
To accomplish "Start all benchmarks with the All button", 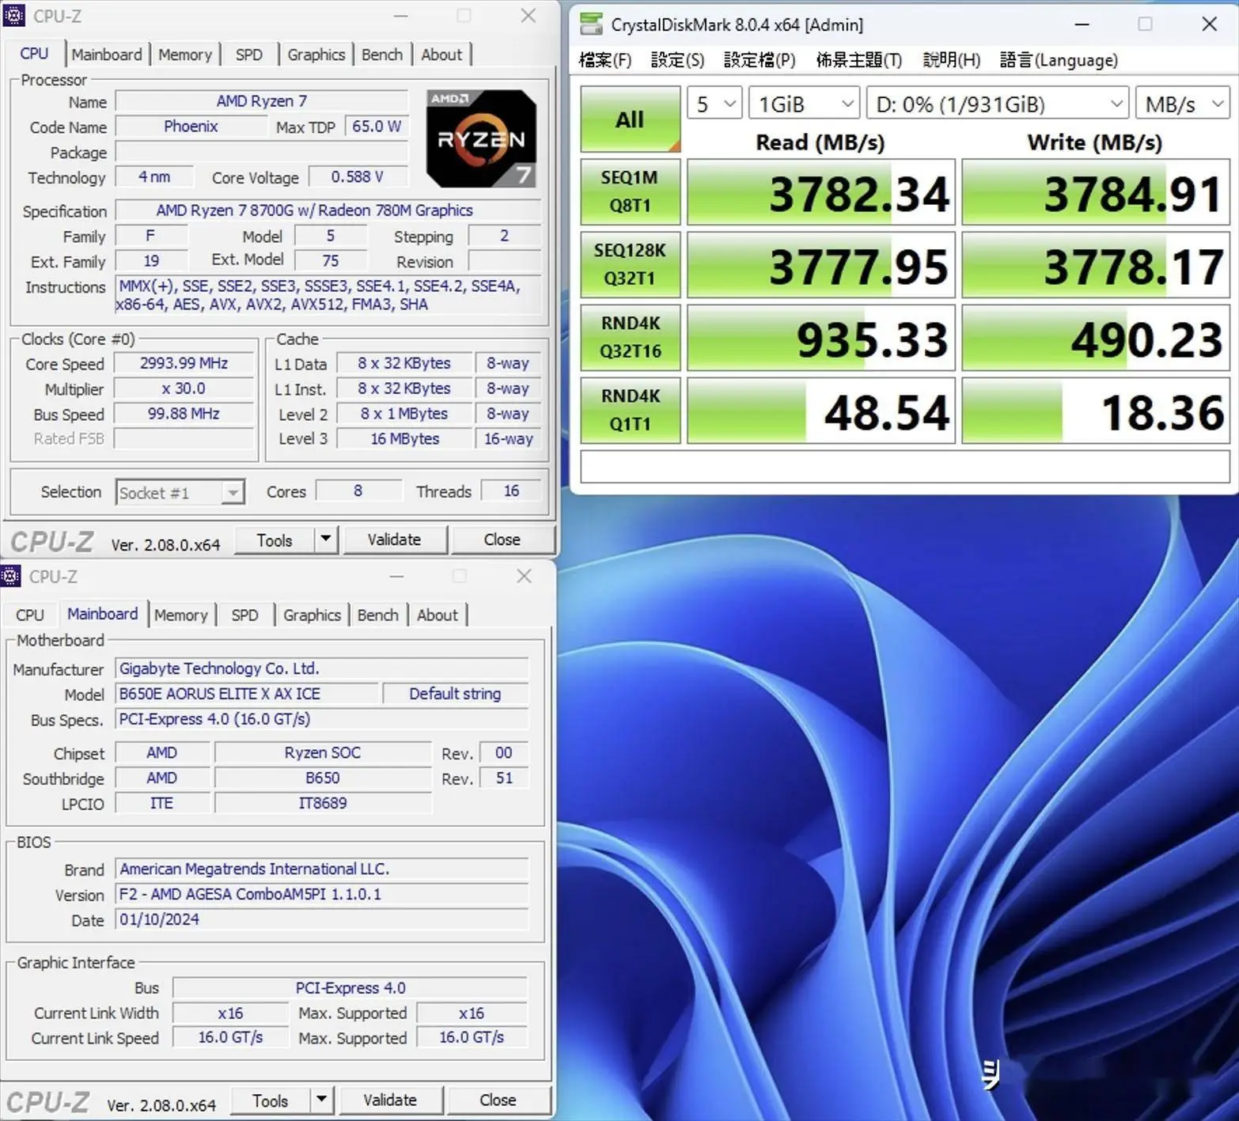I will (x=630, y=119).
